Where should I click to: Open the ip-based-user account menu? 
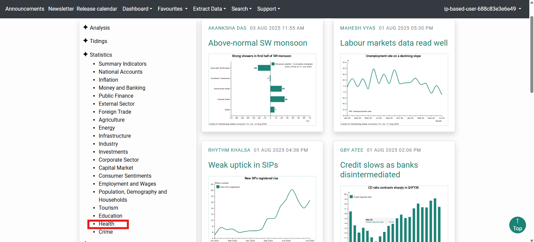[482, 9]
